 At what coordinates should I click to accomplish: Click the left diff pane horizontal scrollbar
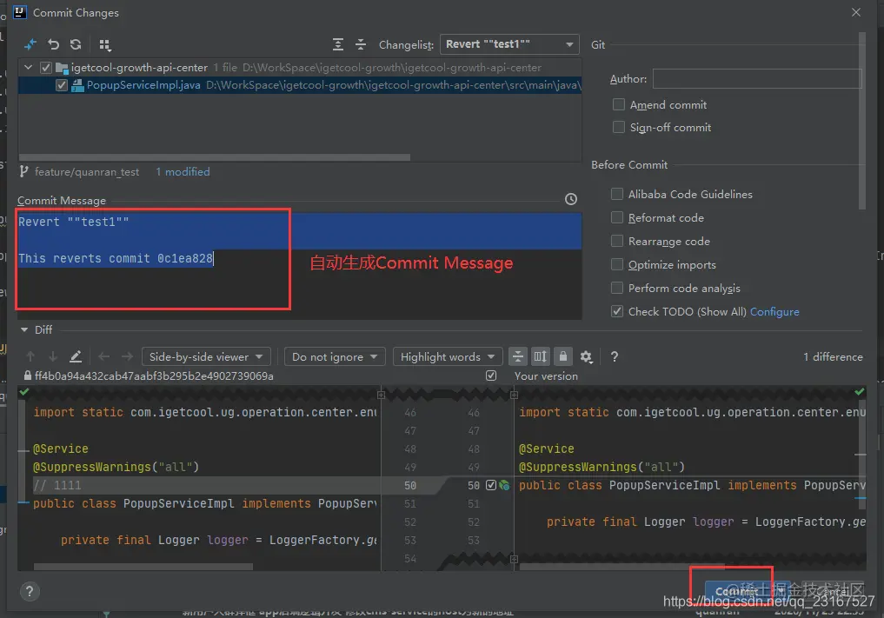tap(143, 566)
